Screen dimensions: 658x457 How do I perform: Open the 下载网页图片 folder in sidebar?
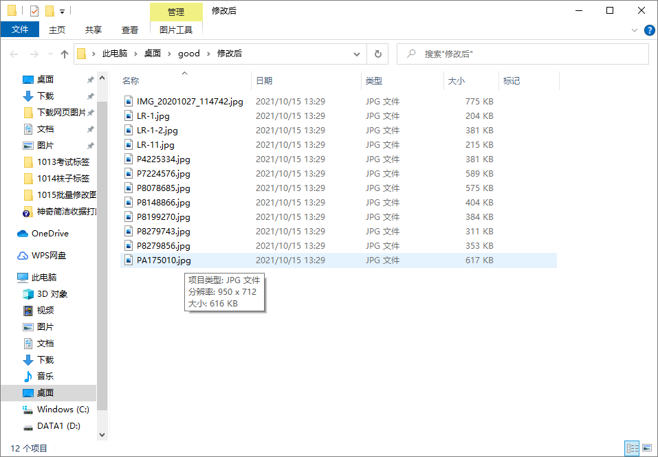(x=61, y=113)
